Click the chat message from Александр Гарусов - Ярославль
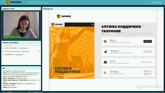Image resolution: width=165 pixels, height=93 pixels. click(x=21, y=81)
